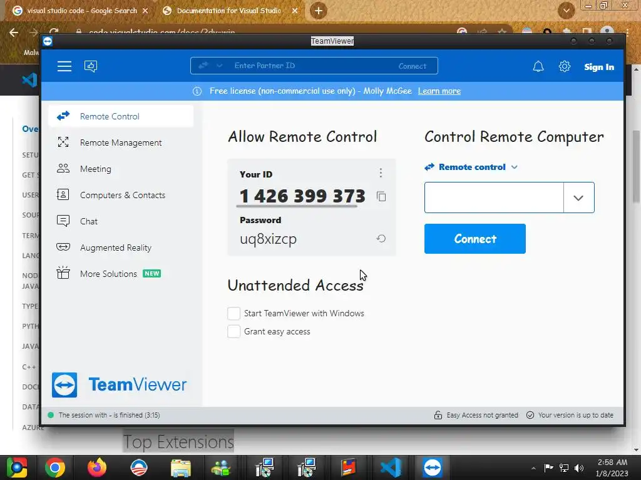Click the taskbar clock showing 2:58 AM

tap(612, 467)
